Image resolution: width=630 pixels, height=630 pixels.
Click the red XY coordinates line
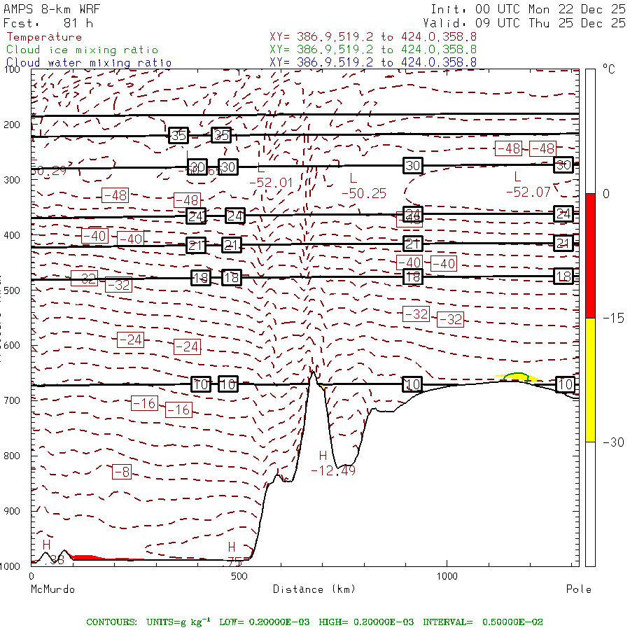point(373,37)
